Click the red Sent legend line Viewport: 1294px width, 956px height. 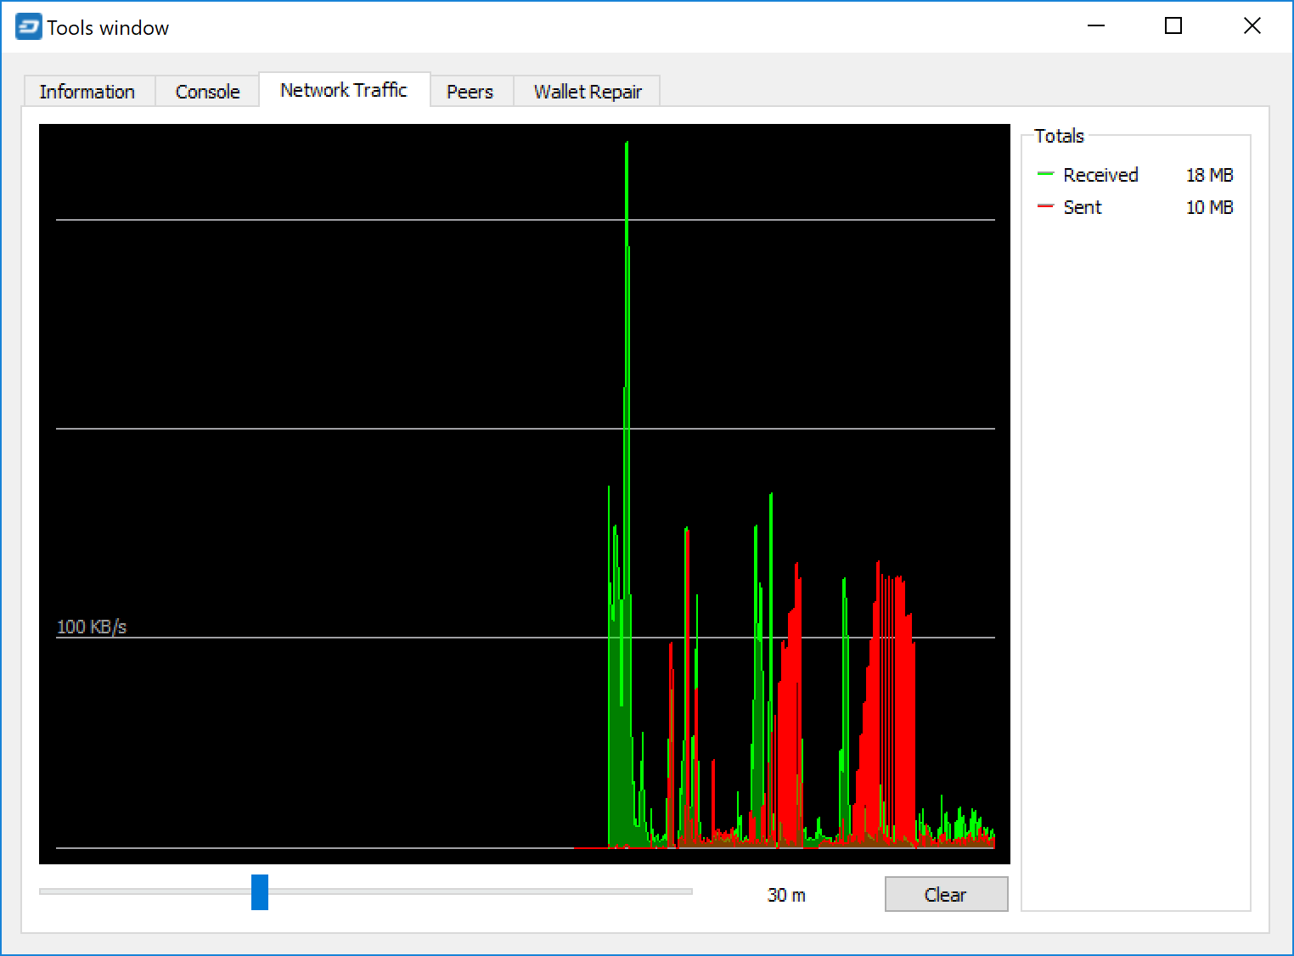click(x=1045, y=206)
